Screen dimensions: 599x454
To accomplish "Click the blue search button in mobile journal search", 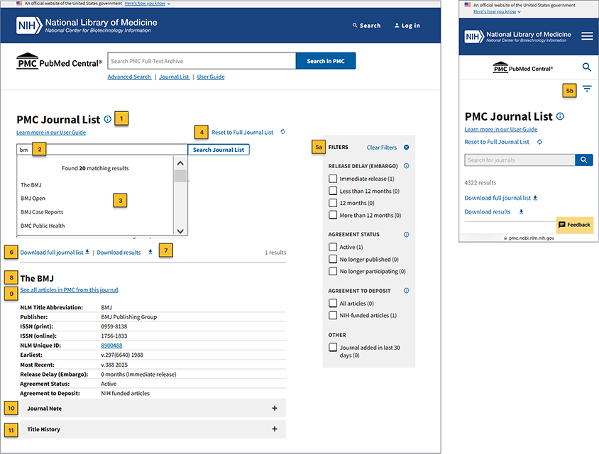I will pos(583,160).
